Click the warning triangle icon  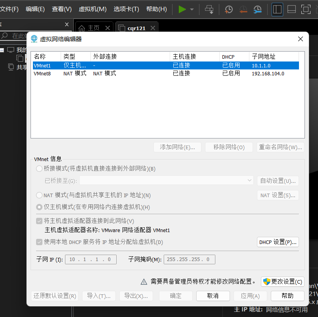[144, 282]
